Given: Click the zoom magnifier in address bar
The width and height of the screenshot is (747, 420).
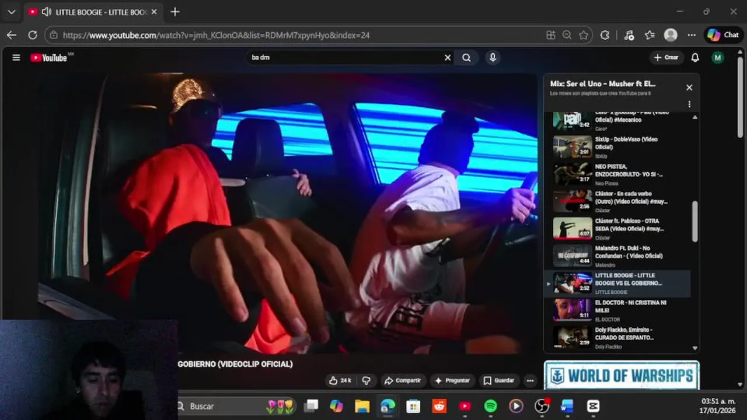Looking at the screenshot, I should 567,35.
